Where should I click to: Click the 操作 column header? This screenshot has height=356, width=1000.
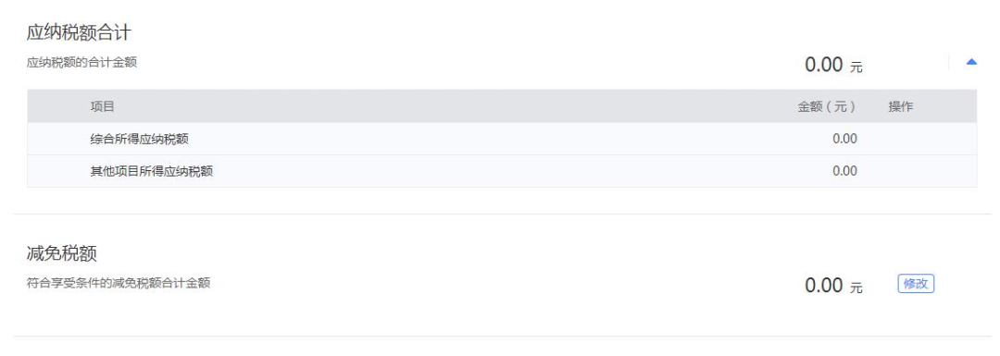pyautogui.click(x=901, y=106)
